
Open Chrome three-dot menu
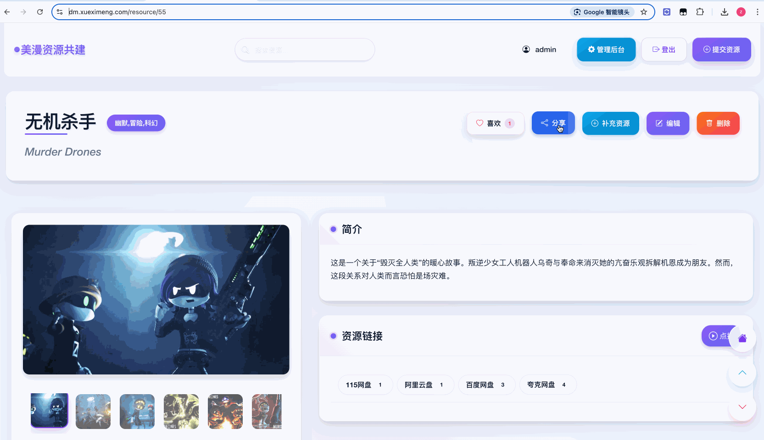tap(758, 12)
